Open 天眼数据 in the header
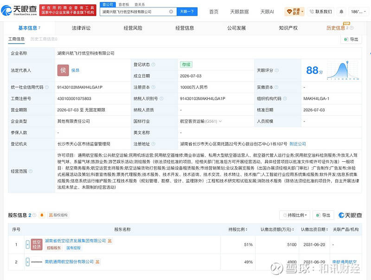This screenshot has width=371, height=280. 239,12
